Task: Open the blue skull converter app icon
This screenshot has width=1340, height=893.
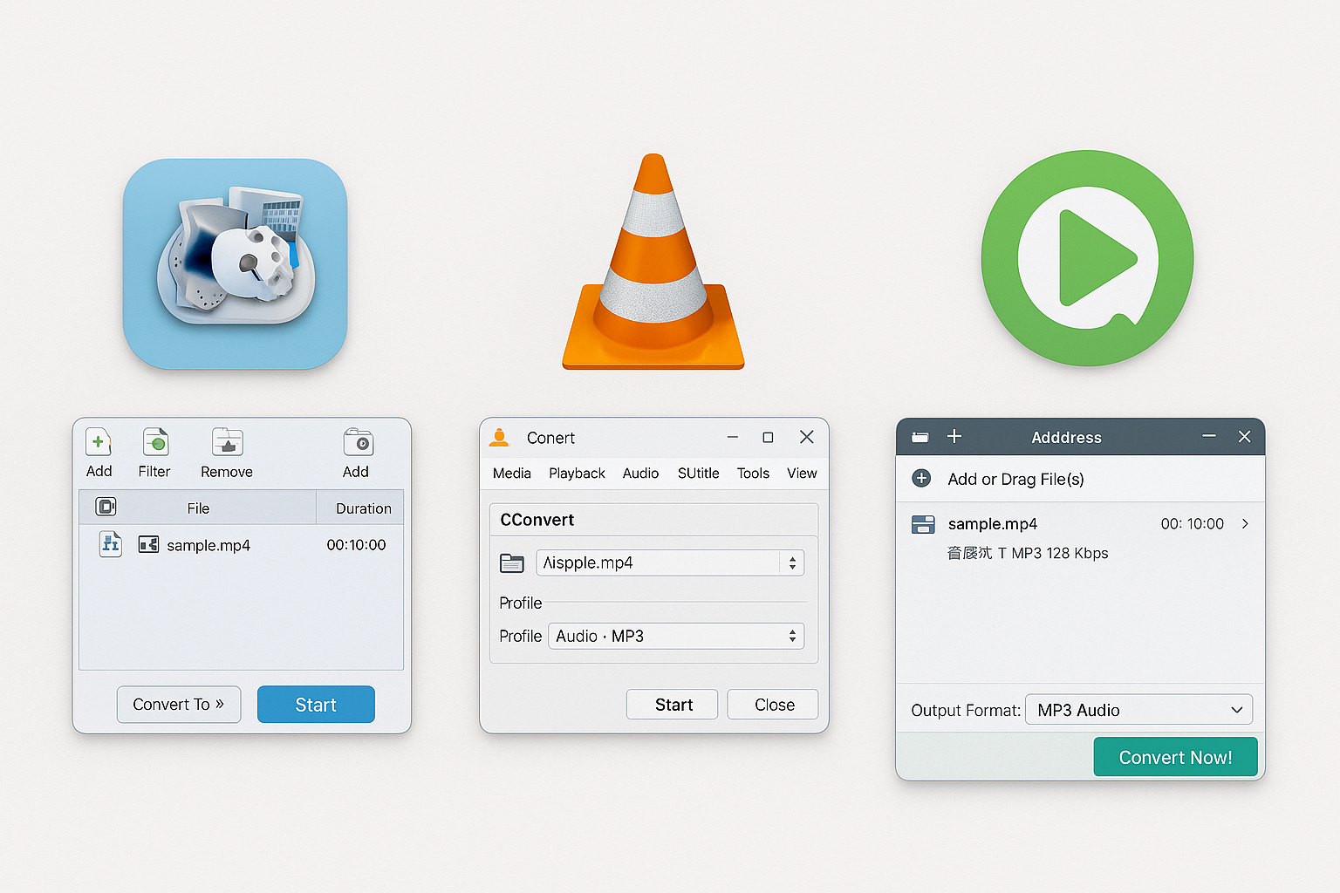Action: tap(235, 263)
